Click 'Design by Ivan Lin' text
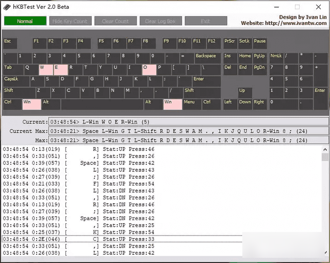 [303, 17]
